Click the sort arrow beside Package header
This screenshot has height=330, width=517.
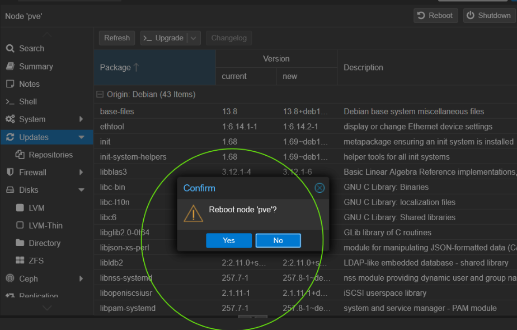pyautogui.click(x=136, y=67)
